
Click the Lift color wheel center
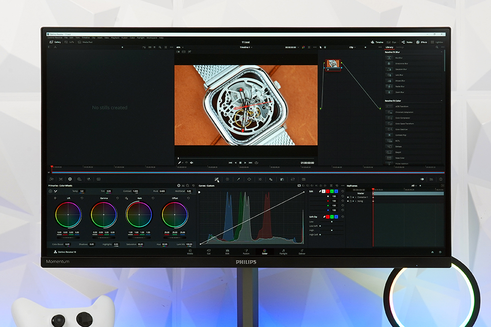tap(68, 214)
